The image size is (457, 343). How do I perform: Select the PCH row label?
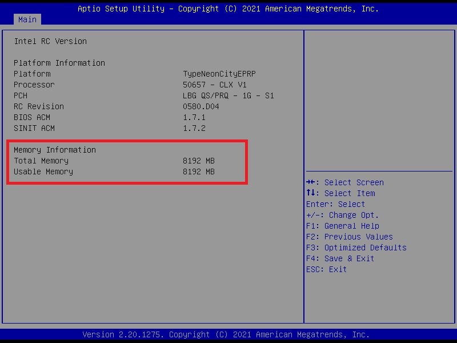pos(21,95)
